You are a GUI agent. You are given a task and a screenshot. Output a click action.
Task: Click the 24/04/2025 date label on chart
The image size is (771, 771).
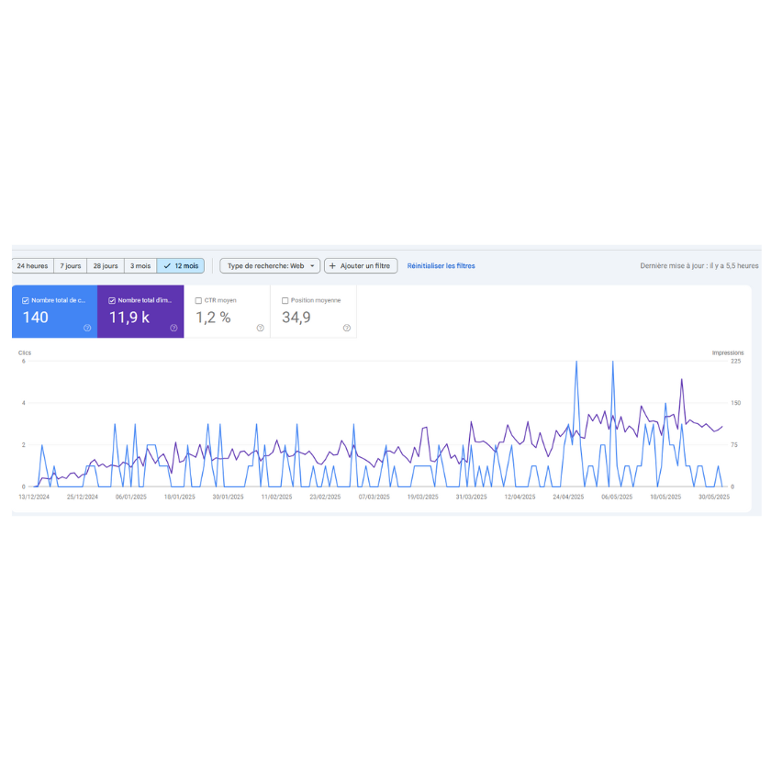(x=568, y=497)
